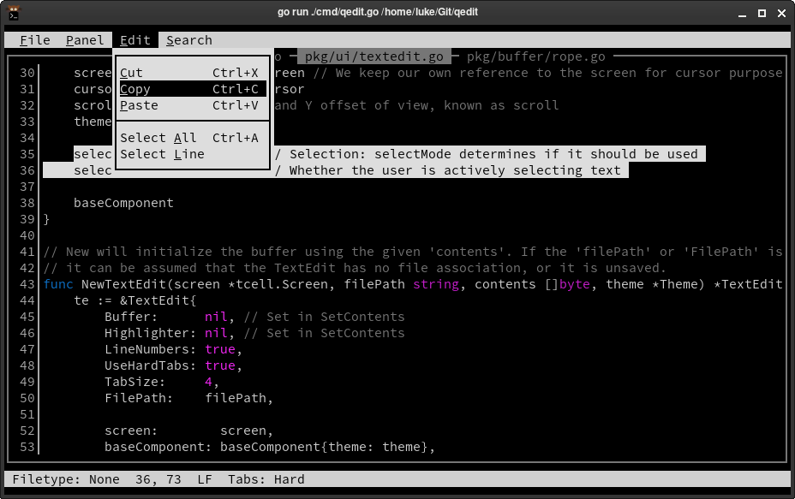Click 'te := &TextEdit{' on line 44
The height and width of the screenshot is (499, 795).
(134, 300)
